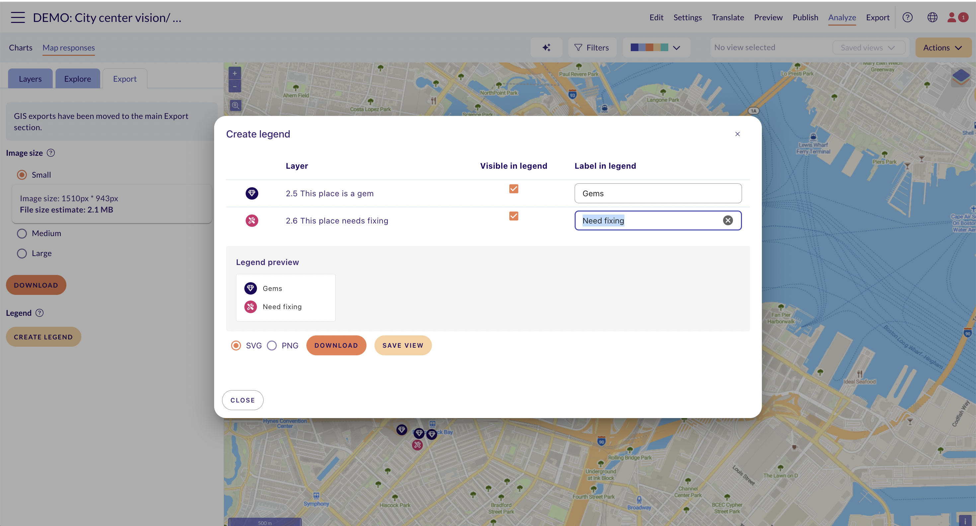This screenshot has width=976, height=526.
Task: Open Translate in top navigation
Action: pos(727,17)
